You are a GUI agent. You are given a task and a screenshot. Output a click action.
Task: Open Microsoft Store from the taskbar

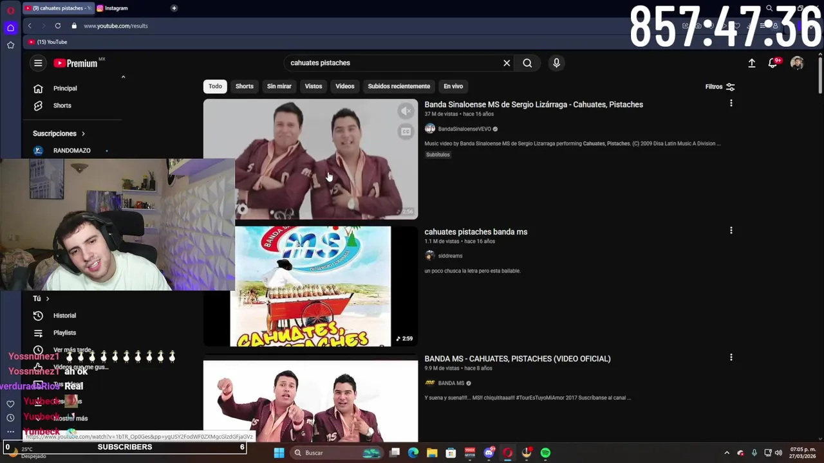451,453
